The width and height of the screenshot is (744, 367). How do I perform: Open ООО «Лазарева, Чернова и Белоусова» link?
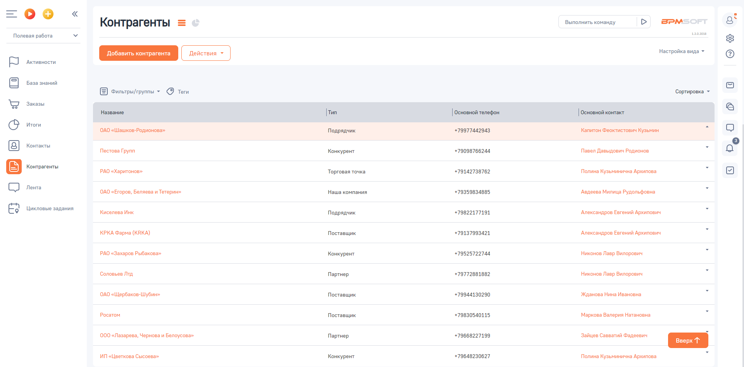(147, 335)
